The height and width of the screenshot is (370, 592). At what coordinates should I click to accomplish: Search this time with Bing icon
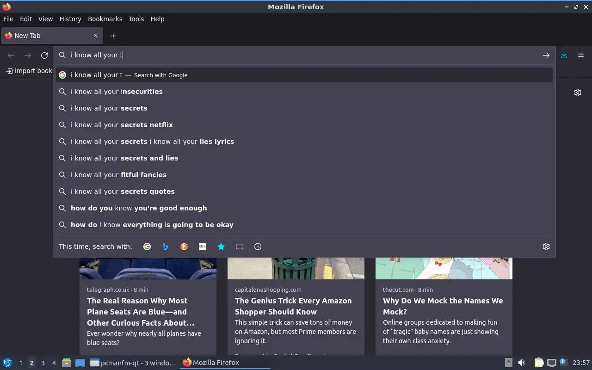(x=166, y=247)
